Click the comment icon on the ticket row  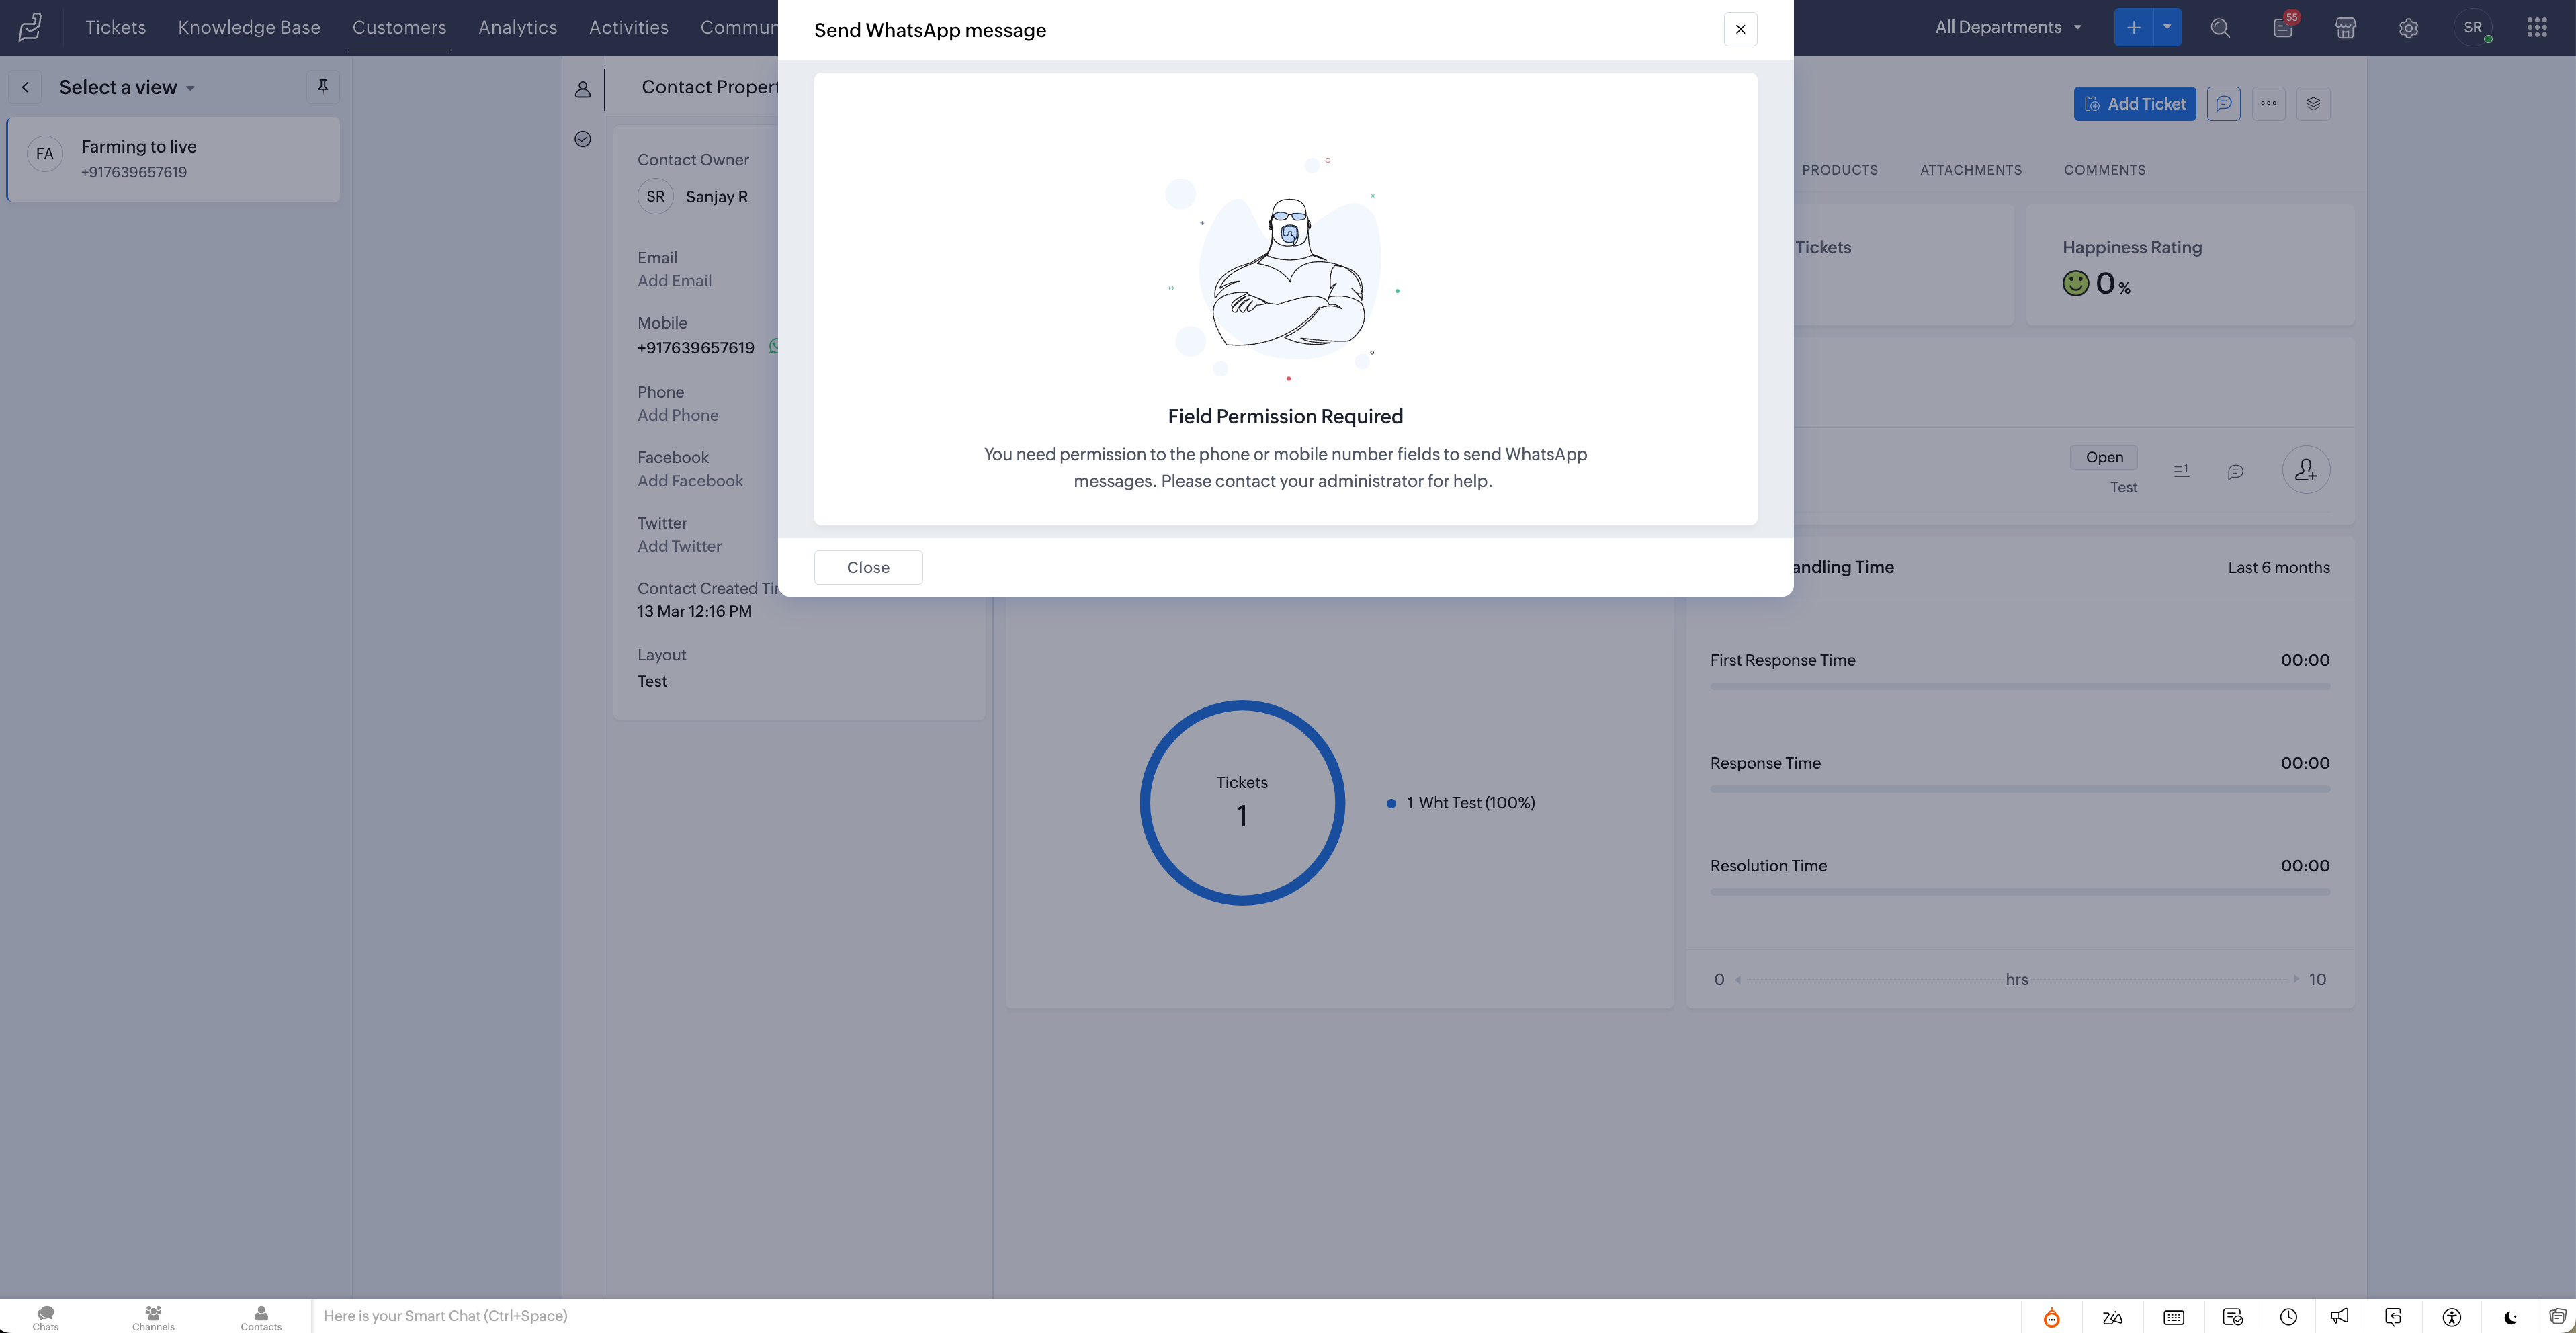pos(2235,471)
